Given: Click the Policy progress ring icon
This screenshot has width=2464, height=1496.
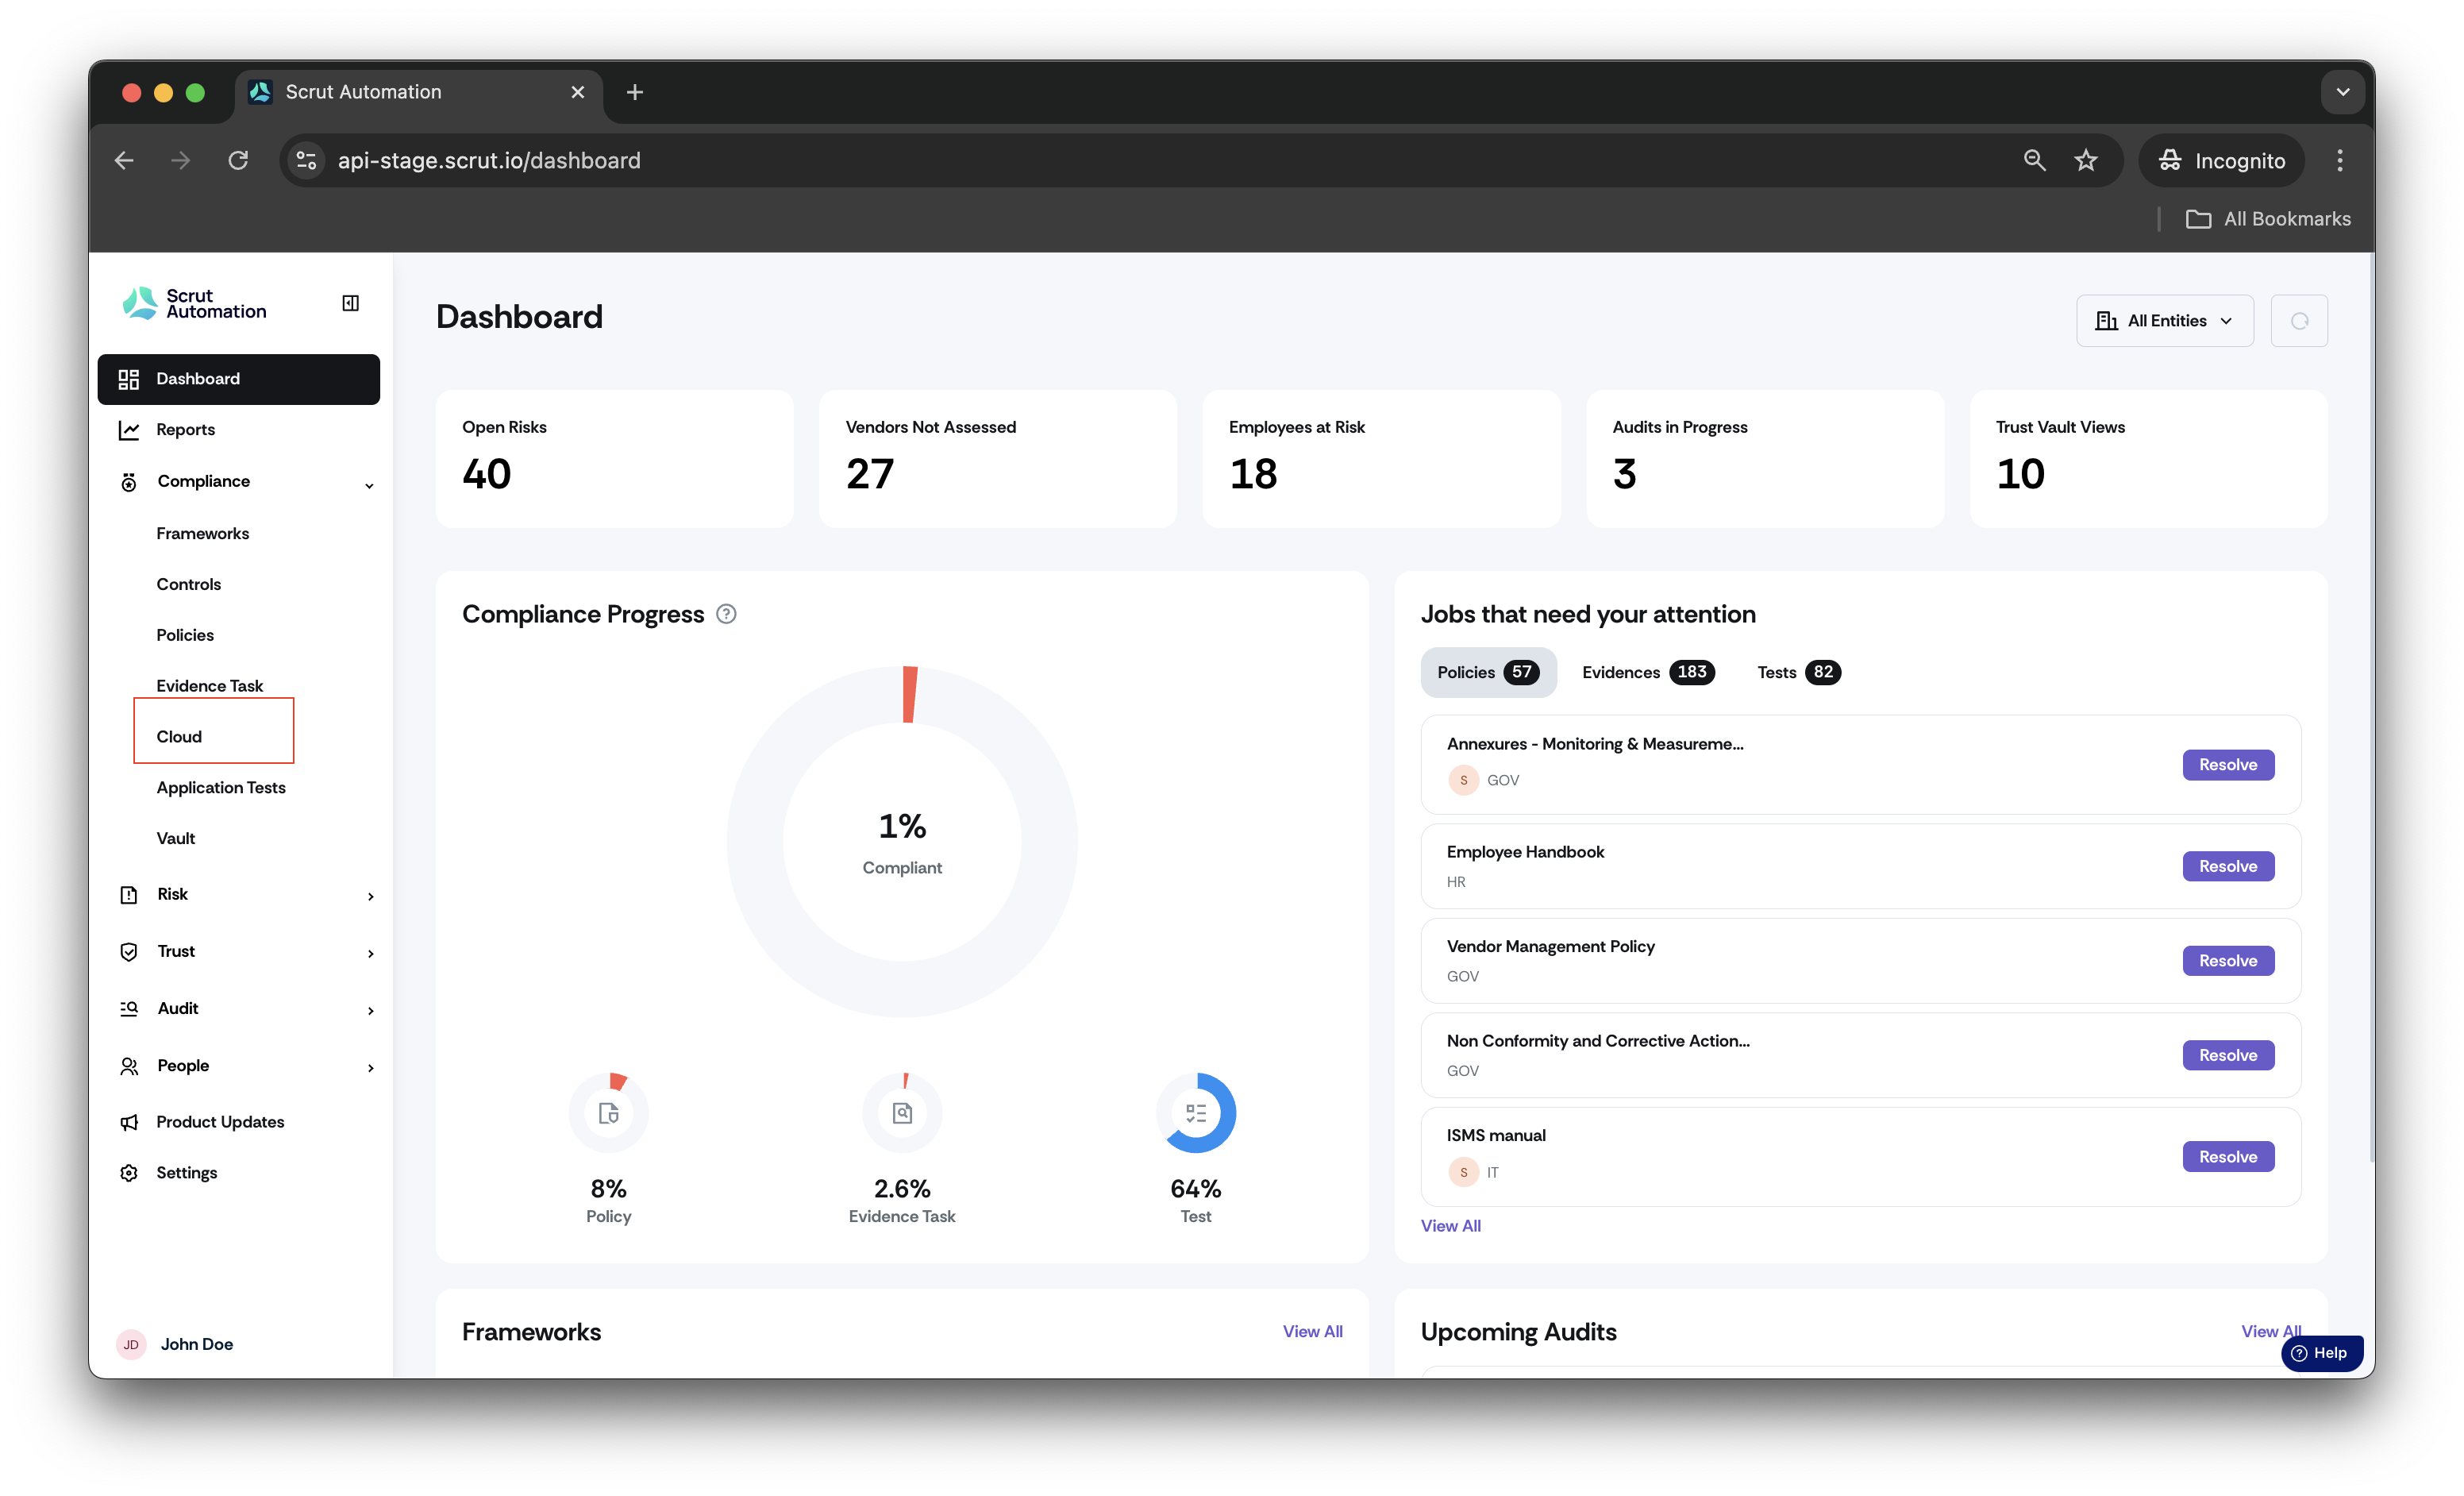Looking at the screenshot, I should tap(608, 1113).
